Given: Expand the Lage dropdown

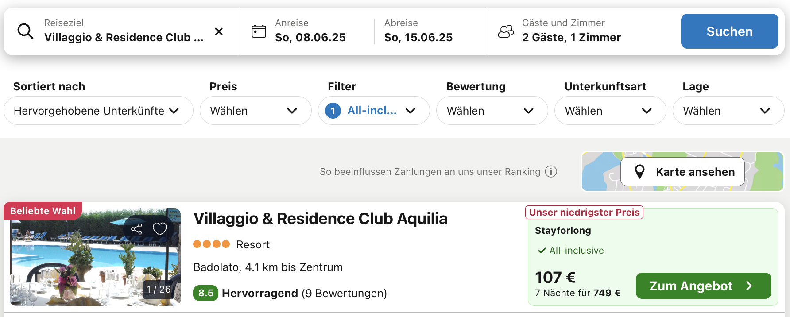Looking at the screenshot, I should pyautogui.click(x=728, y=111).
